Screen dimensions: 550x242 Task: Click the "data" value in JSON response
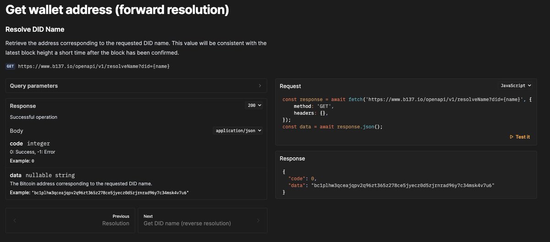(x=403, y=185)
